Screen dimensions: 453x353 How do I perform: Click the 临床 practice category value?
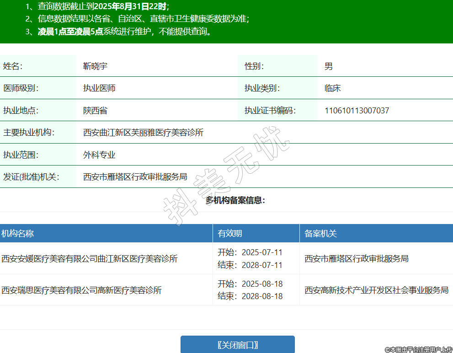332,88
